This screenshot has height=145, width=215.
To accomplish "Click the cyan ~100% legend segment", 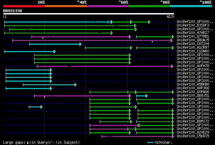I will pos(191,6).
